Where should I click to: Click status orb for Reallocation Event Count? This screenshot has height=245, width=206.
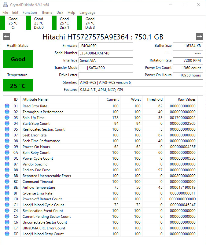pos(7,210)
